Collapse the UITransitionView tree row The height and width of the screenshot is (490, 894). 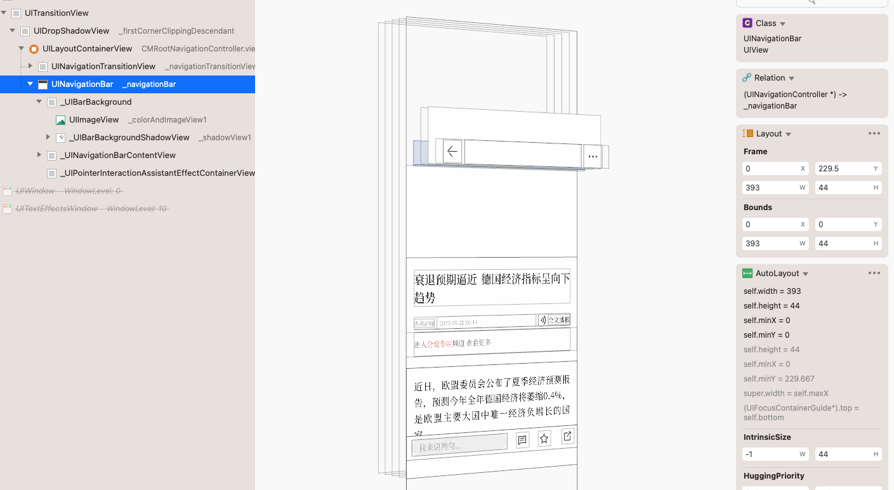click(4, 13)
